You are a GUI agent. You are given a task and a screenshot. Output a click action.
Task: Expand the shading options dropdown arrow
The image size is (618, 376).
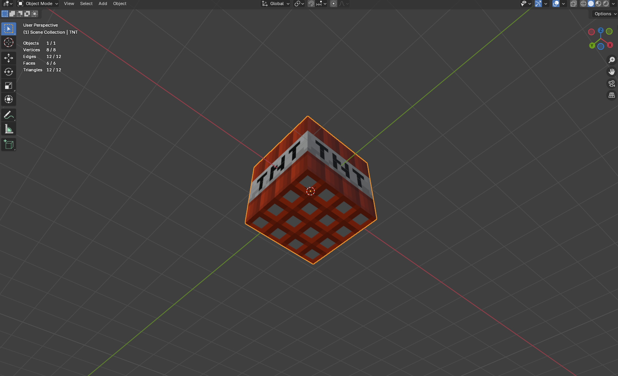[613, 4]
